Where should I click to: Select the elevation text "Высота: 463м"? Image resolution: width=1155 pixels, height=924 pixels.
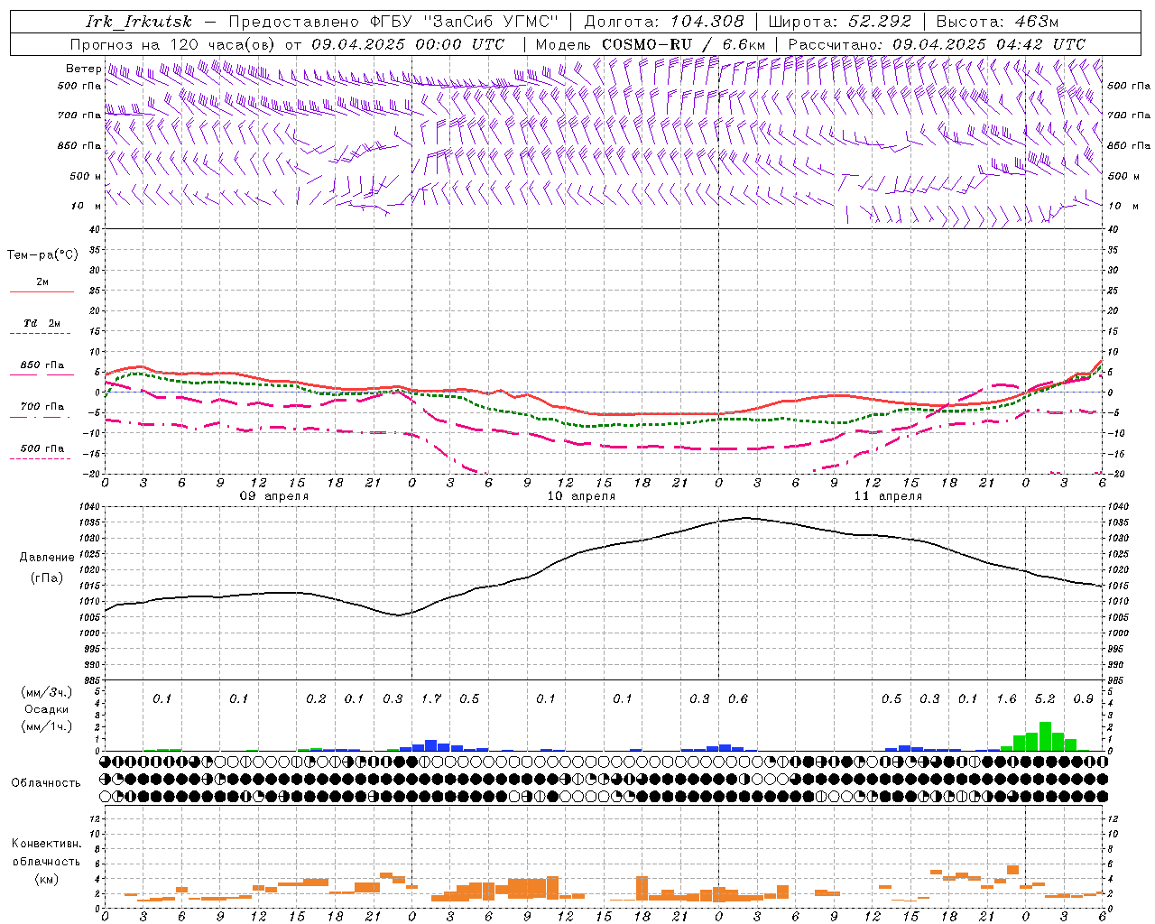[997, 22]
